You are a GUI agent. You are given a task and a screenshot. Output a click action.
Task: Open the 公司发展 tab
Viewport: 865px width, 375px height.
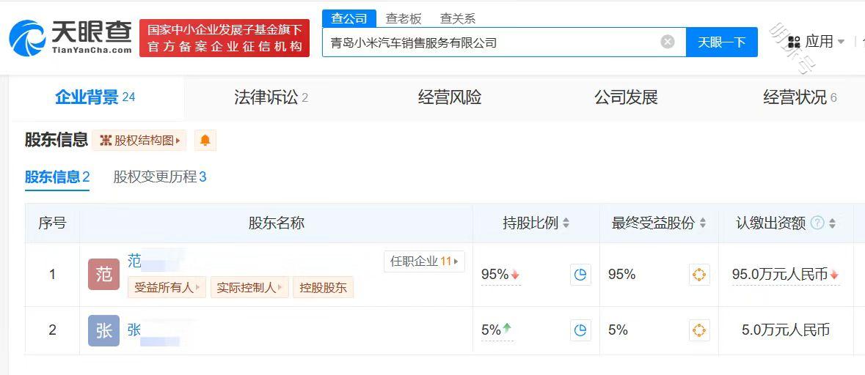(626, 97)
